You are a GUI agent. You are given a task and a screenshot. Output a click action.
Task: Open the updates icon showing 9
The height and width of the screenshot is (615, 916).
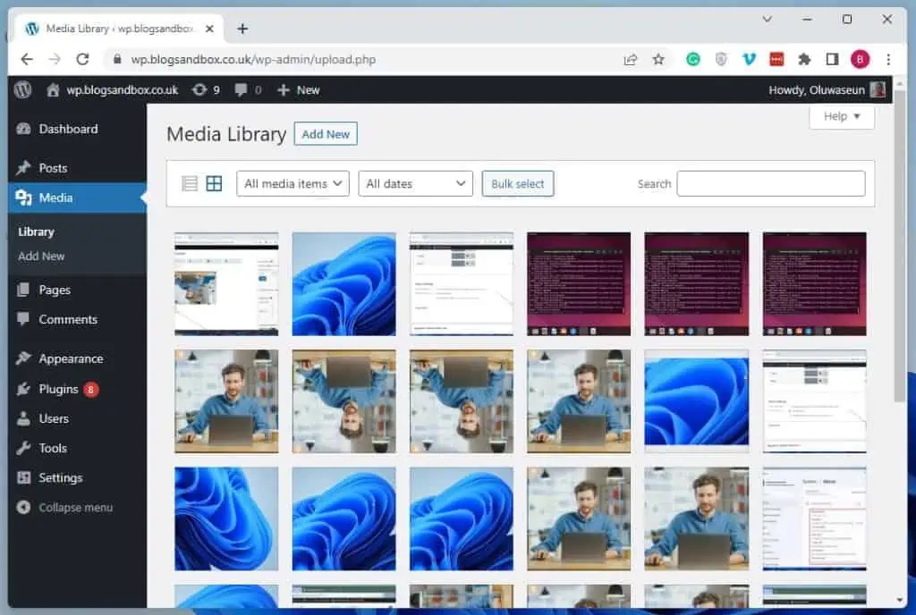(x=205, y=89)
